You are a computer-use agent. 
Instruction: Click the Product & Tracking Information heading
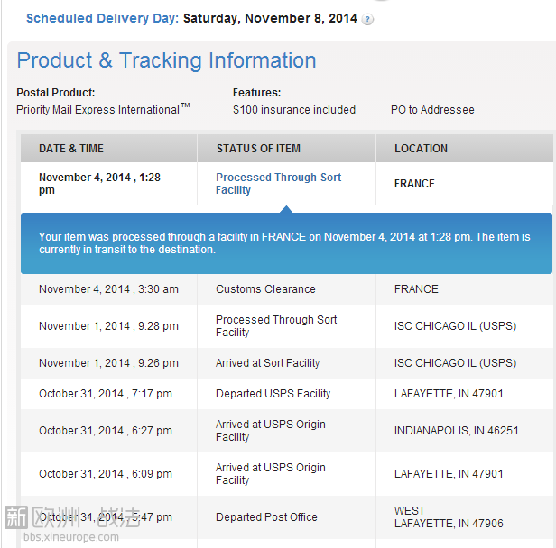tap(166, 60)
